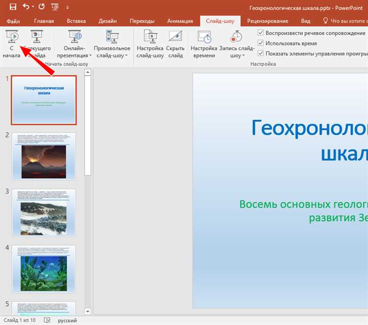The height and width of the screenshot is (325, 368).
Task: Start slideshow from beginning icon
Action: coord(12,37)
